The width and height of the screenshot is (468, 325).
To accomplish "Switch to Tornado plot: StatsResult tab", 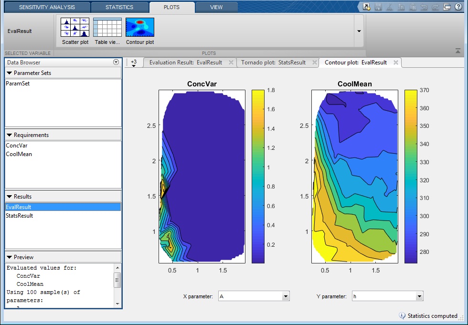I will [273, 63].
